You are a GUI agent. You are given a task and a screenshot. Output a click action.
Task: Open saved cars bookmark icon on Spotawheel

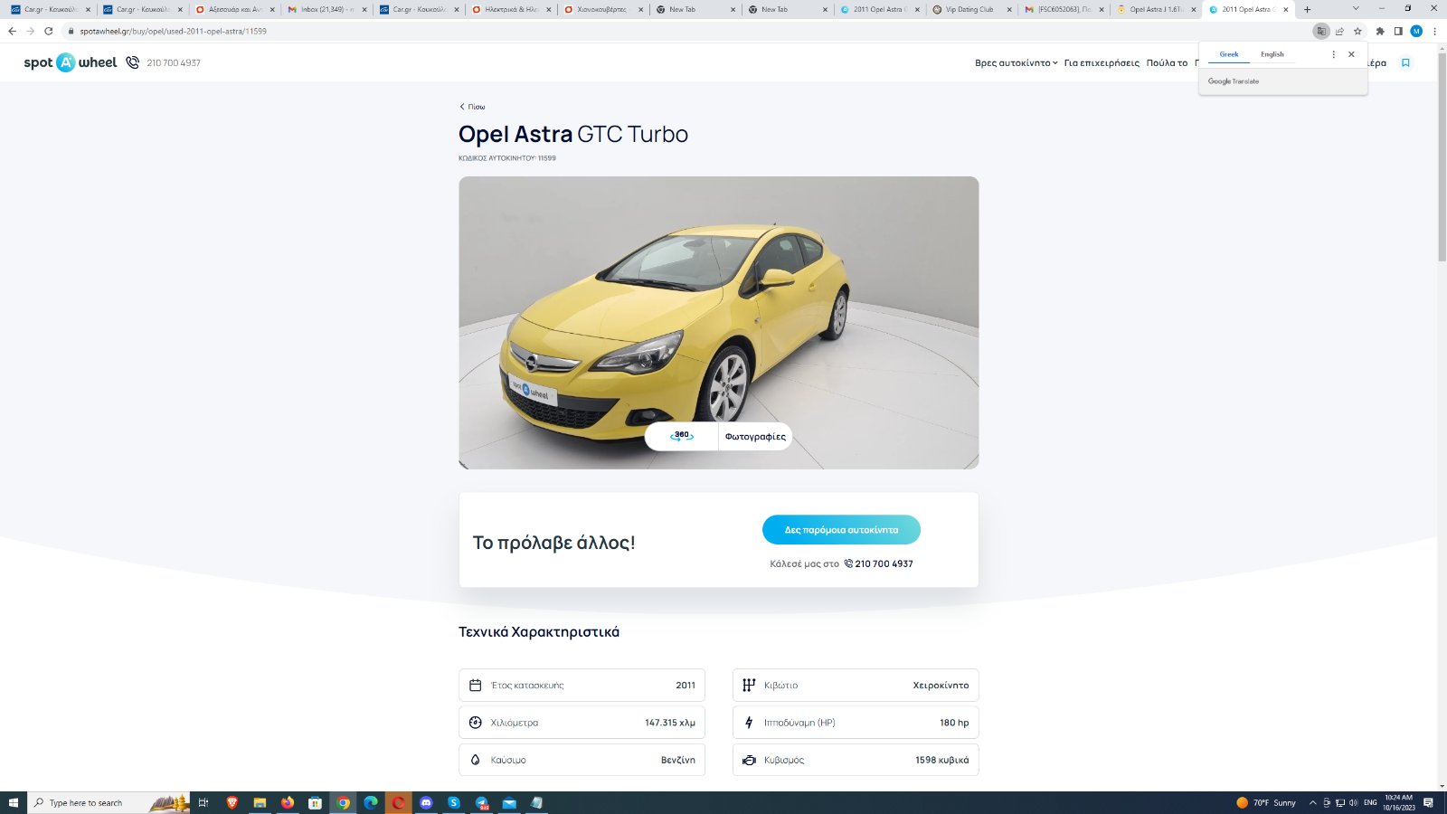[1405, 62]
